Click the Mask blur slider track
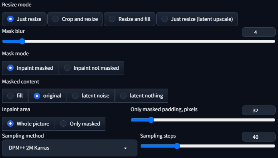The height and width of the screenshot is (158, 278). 139,41
